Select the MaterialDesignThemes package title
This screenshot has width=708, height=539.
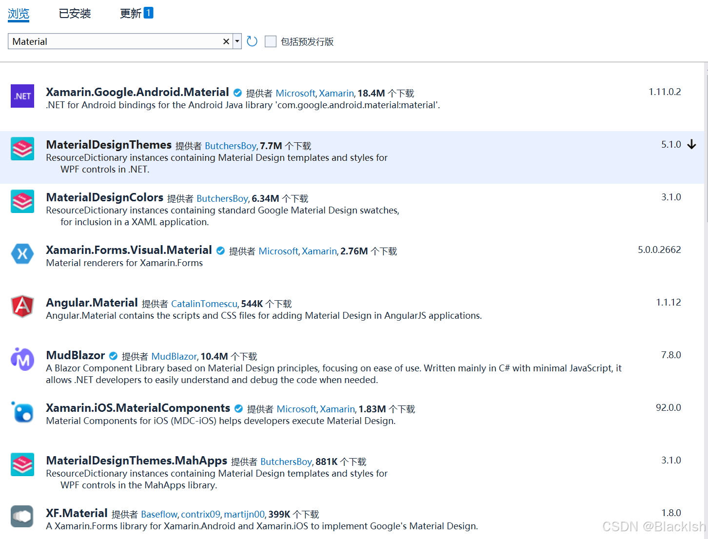tap(109, 145)
